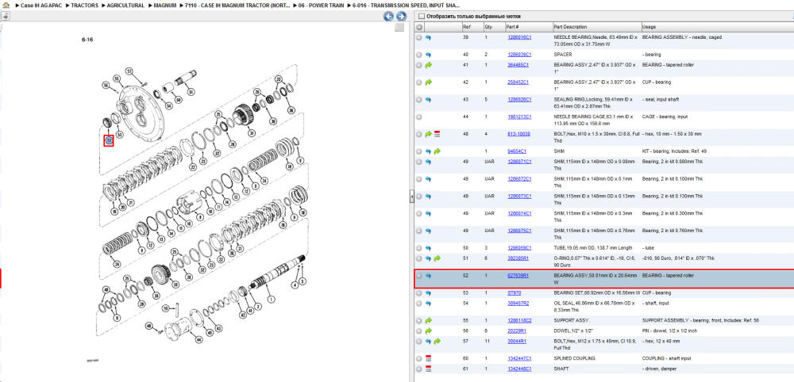Click the green arrow on O-RING ref 51 row

(437, 258)
